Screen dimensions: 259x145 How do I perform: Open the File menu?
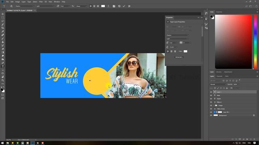(x=7, y=2)
